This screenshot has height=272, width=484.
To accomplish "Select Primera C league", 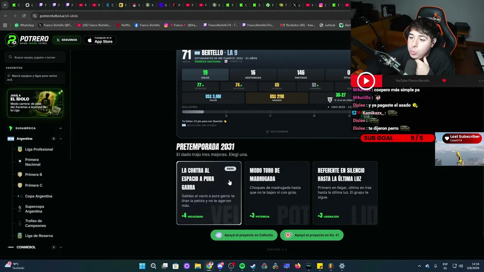I will tap(34, 185).
